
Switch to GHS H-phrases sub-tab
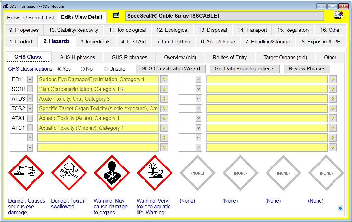pos(77,58)
